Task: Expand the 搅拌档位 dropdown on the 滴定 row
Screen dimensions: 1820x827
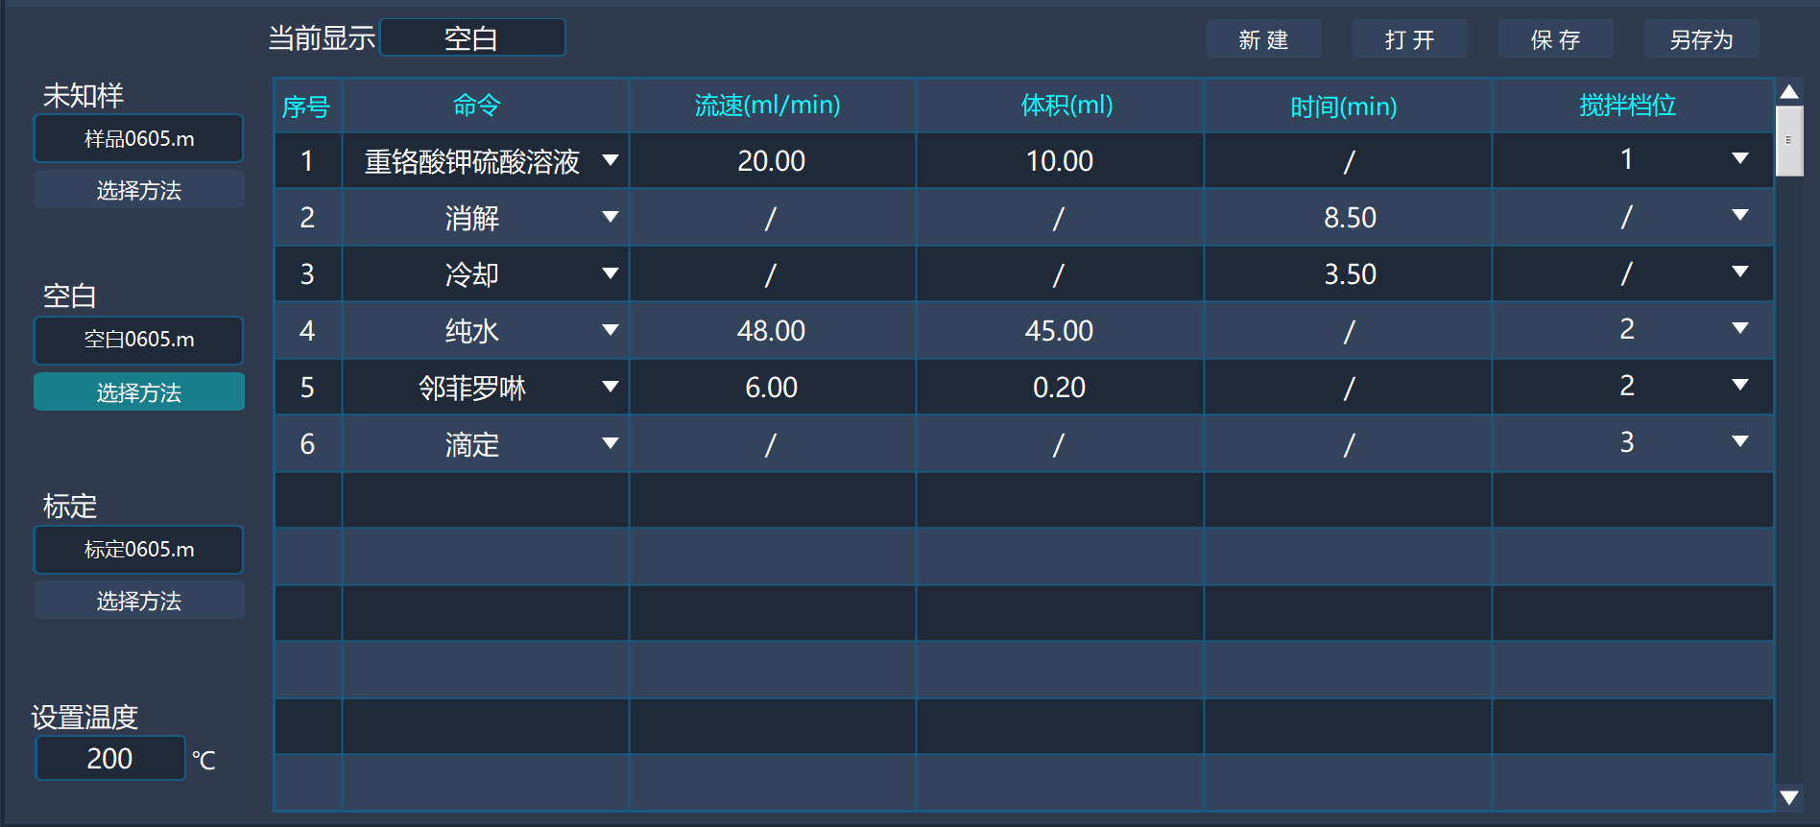Action: (1739, 443)
